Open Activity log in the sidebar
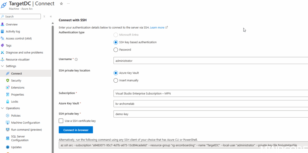The image size is (308, 153). [x=13, y=32]
